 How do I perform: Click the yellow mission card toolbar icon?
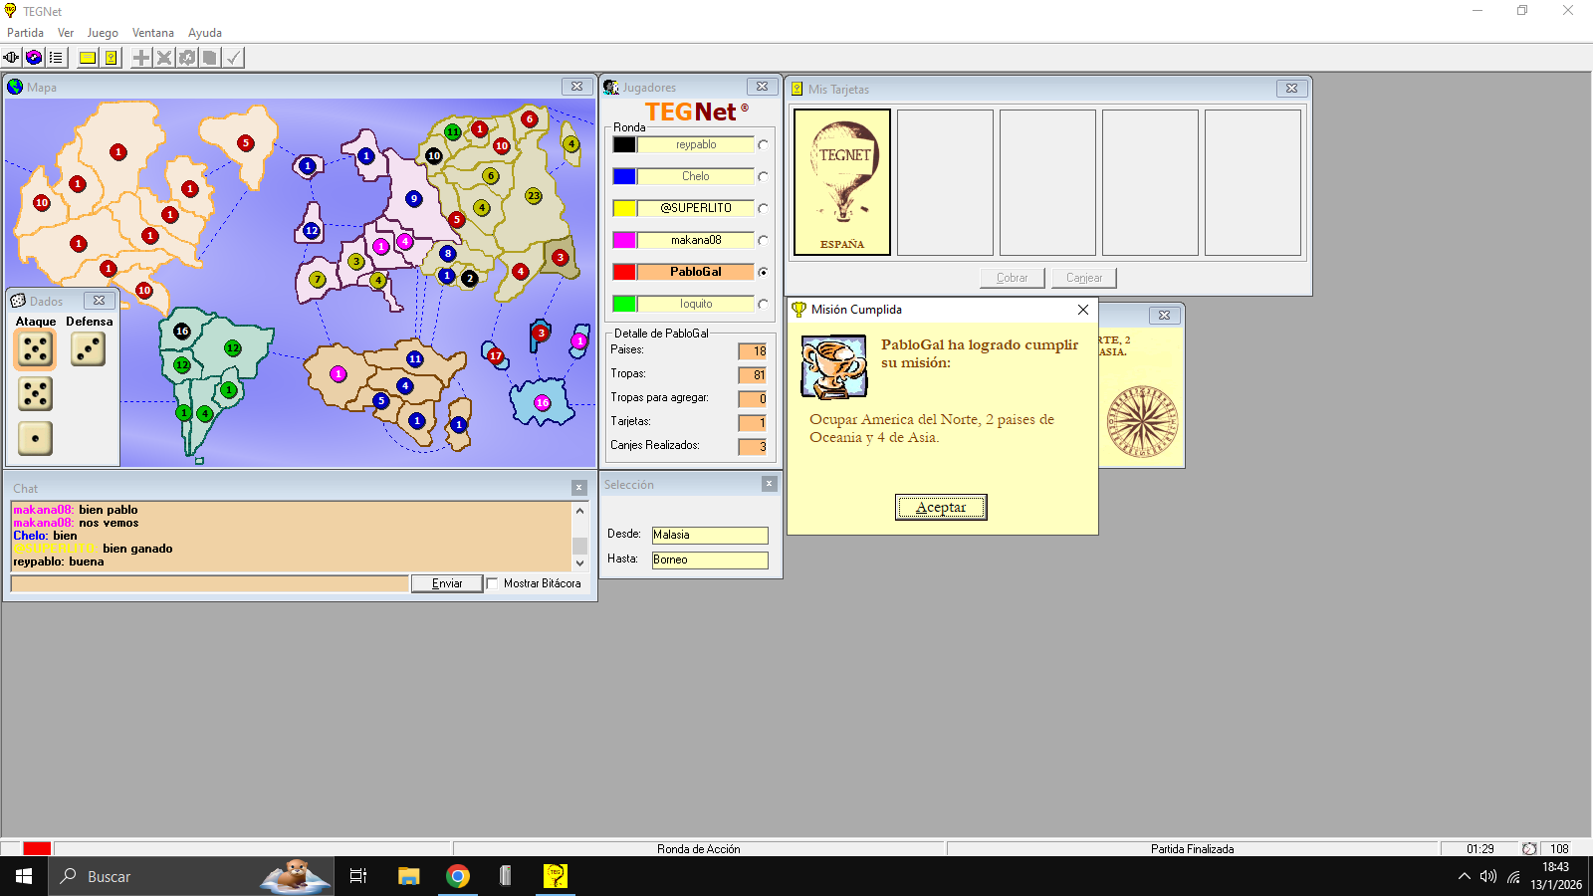(88, 58)
